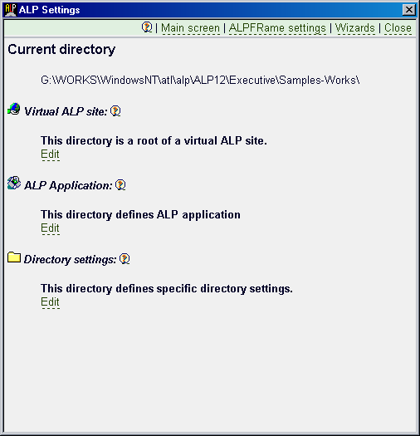Open help for ALP Application
Image resolution: width=420 pixels, height=436 pixels.
(120, 185)
